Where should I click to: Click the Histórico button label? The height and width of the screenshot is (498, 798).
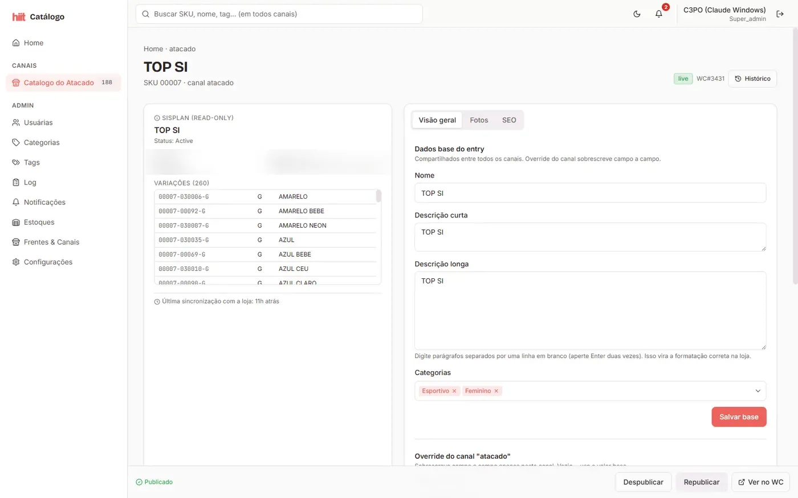point(758,79)
